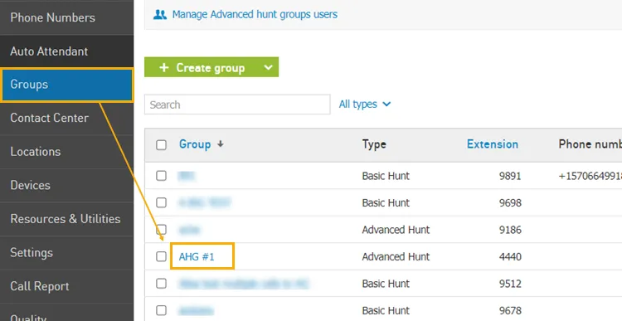Viewport: 622px width, 321px height.
Task: Check the box for extension 9678 row
Action: coord(161,310)
